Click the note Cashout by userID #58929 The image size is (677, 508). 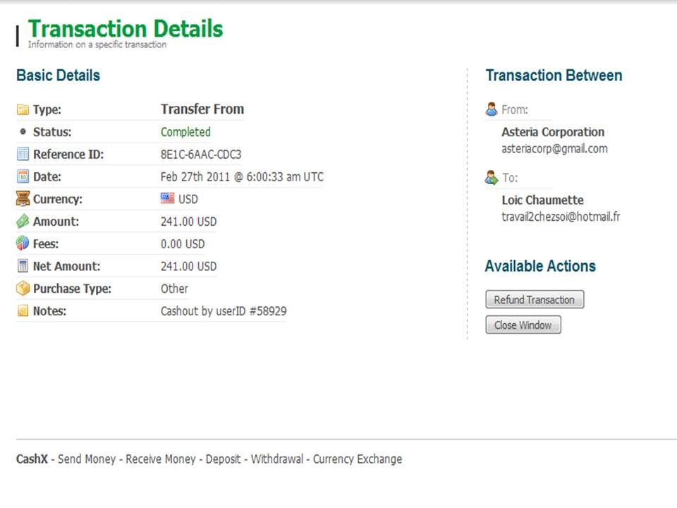224,311
